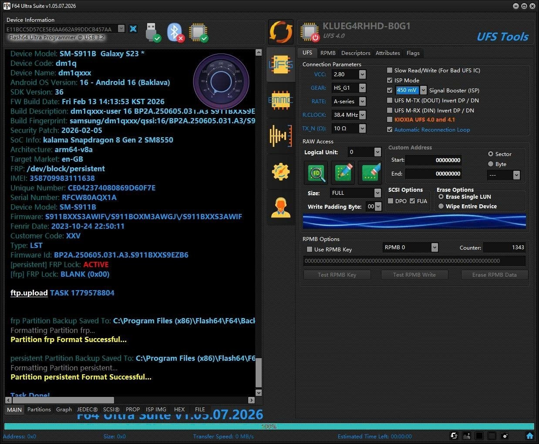Open the device ID dropdown in Device Information
This screenshot has width=539, height=444.
pos(121,29)
